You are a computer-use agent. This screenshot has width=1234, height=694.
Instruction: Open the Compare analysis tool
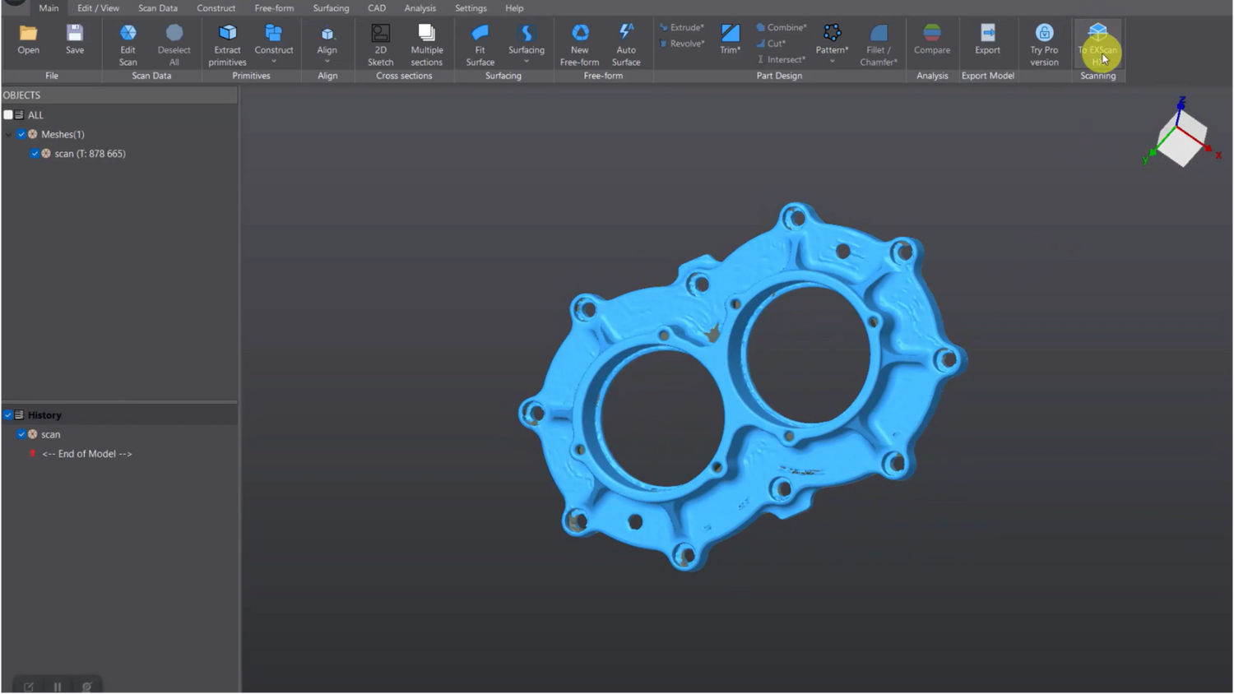point(931,35)
